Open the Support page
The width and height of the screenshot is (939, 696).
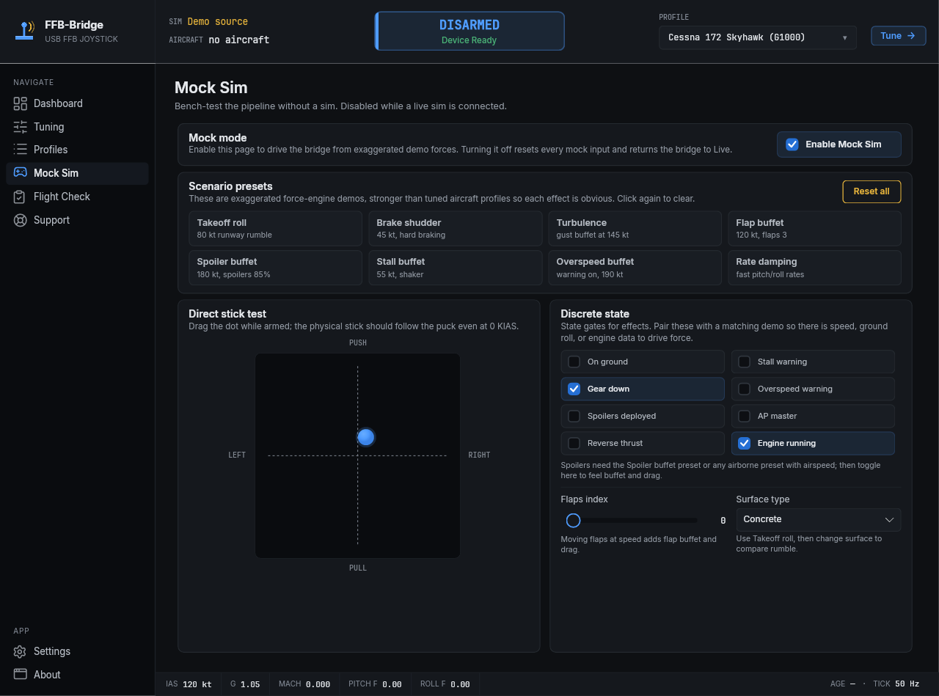point(77,220)
